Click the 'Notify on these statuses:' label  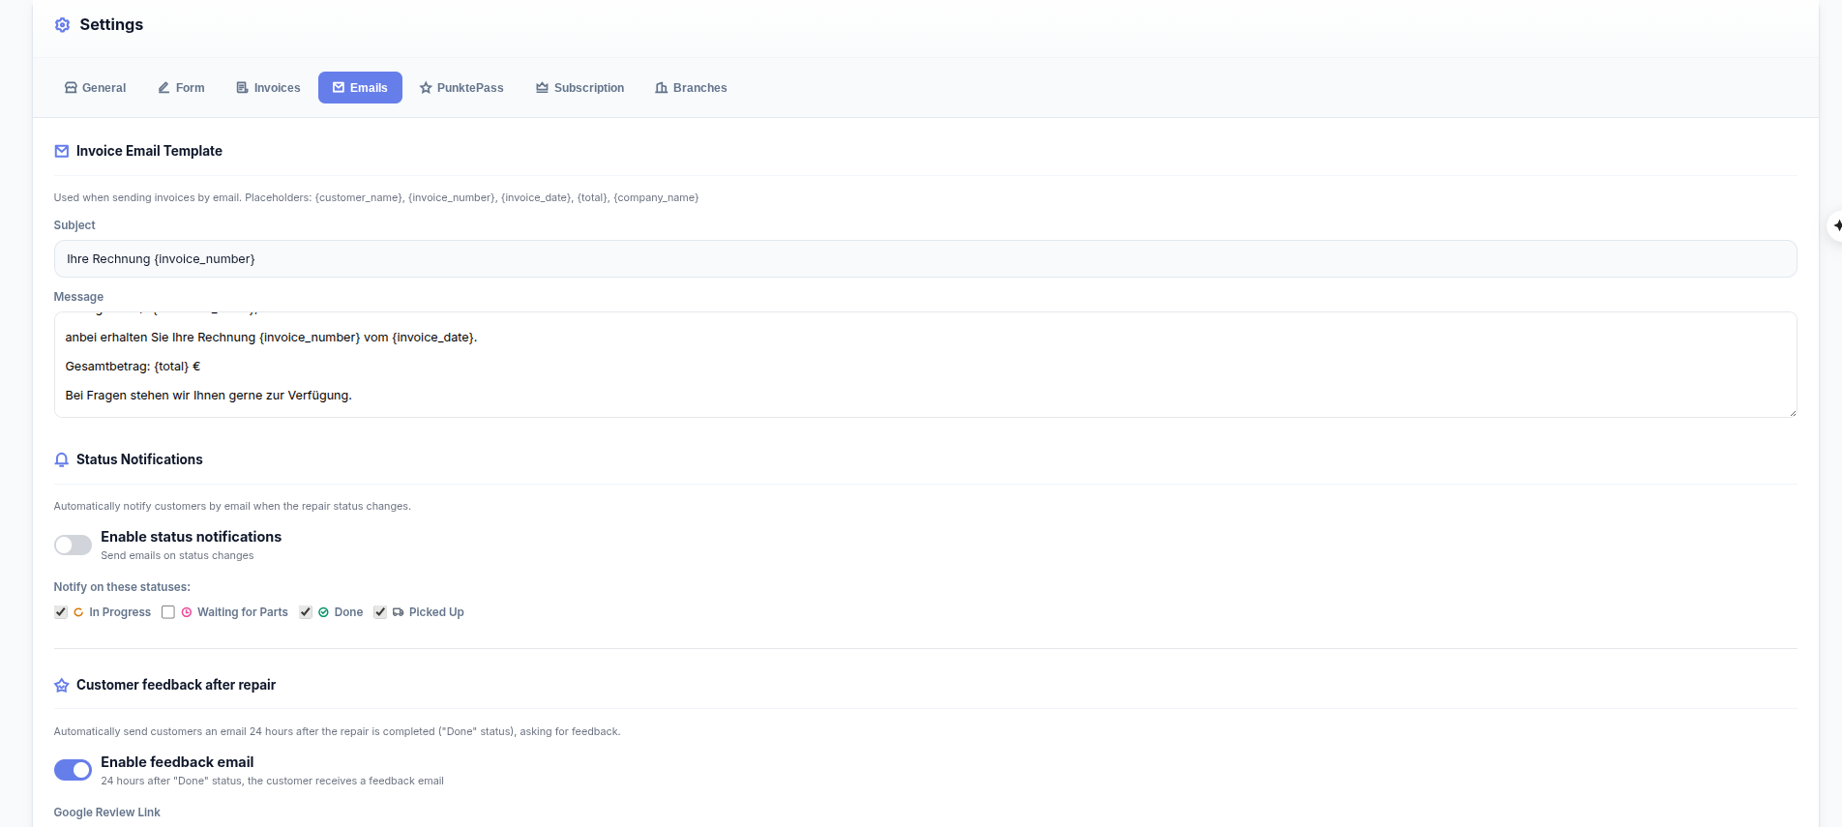[x=122, y=587]
